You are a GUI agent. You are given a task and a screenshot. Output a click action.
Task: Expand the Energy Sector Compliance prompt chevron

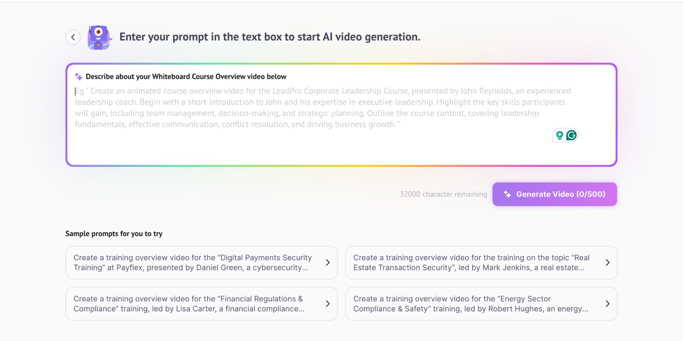pyautogui.click(x=608, y=304)
